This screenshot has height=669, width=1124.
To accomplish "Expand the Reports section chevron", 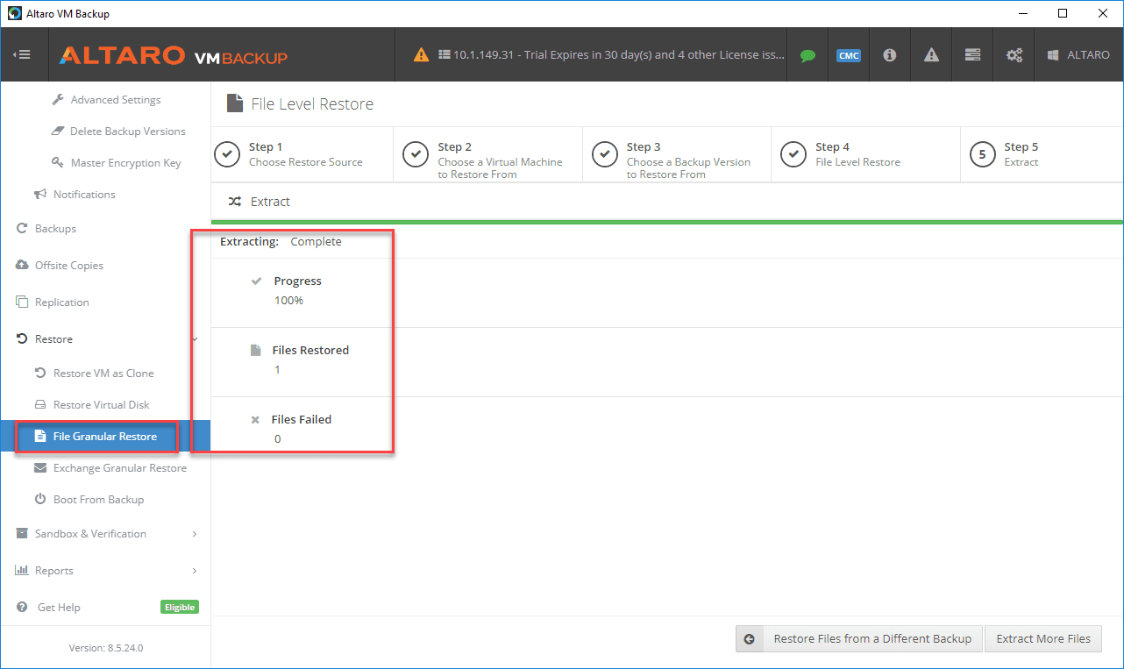I will point(195,571).
